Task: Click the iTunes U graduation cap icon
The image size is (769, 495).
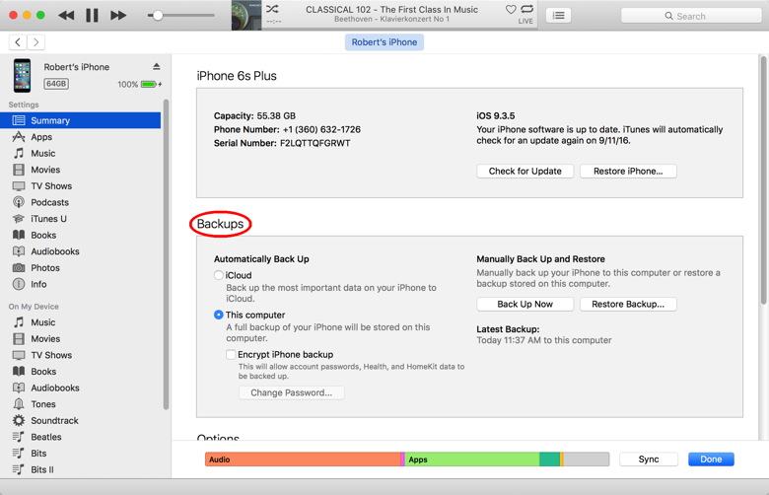Action: (19, 218)
